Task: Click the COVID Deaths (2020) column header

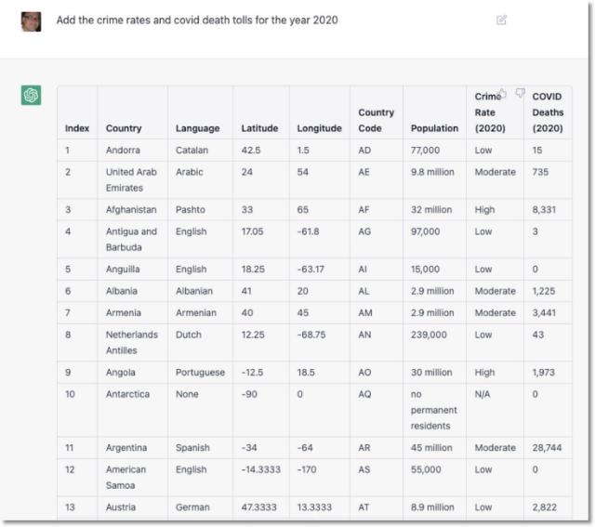Action: point(548,112)
